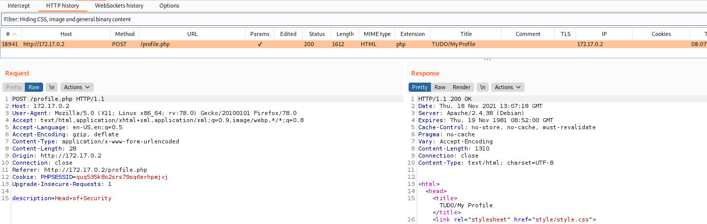
Task: Click the User-Agent header line
Action: pos(154,113)
